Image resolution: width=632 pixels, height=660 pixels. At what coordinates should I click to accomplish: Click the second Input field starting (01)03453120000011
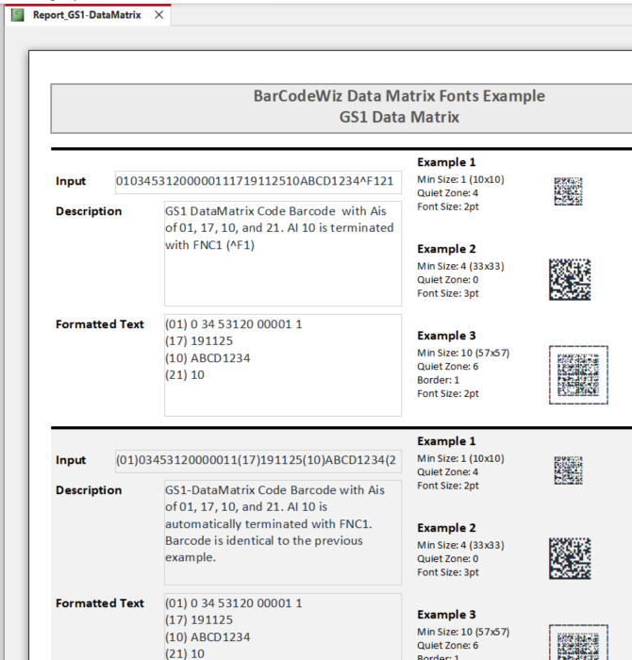[x=258, y=461]
